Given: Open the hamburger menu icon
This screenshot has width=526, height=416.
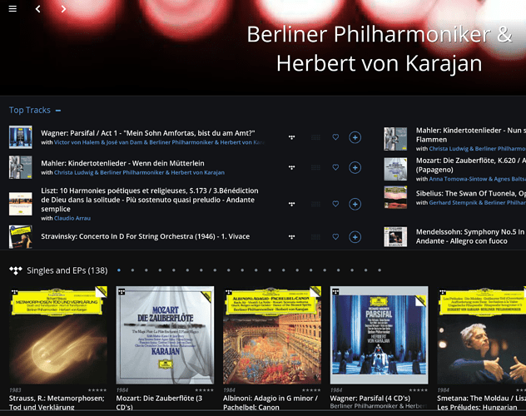Looking at the screenshot, I should 12,8.
